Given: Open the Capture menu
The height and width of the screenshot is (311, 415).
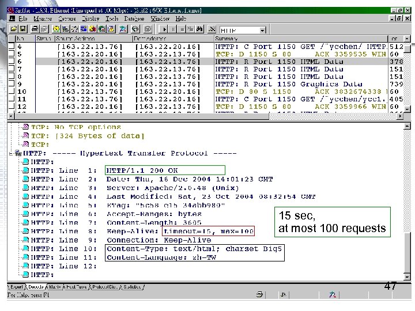Looking at the screenshot, I should tap(66, 19).
